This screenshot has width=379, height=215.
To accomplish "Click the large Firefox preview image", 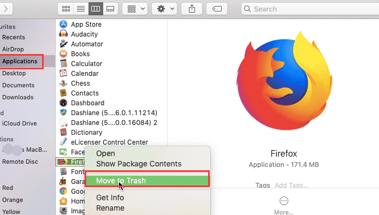I will tap(284, 81).
